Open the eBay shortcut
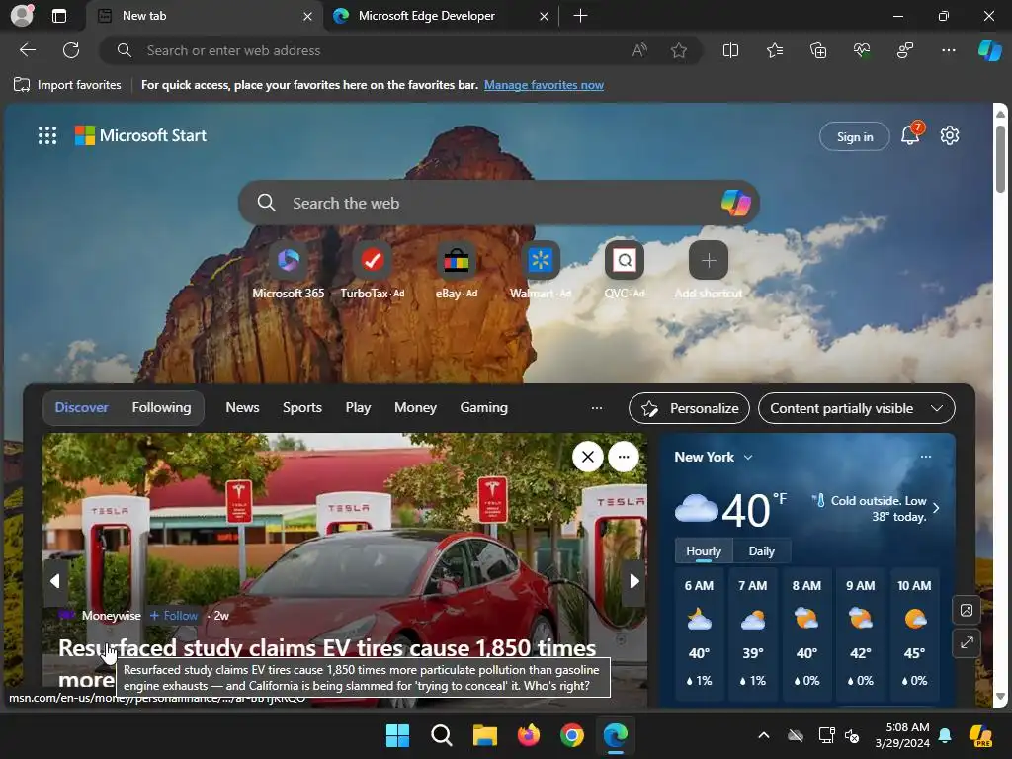Viewport: 1012px width, 759px height. [x=457, y=271]
